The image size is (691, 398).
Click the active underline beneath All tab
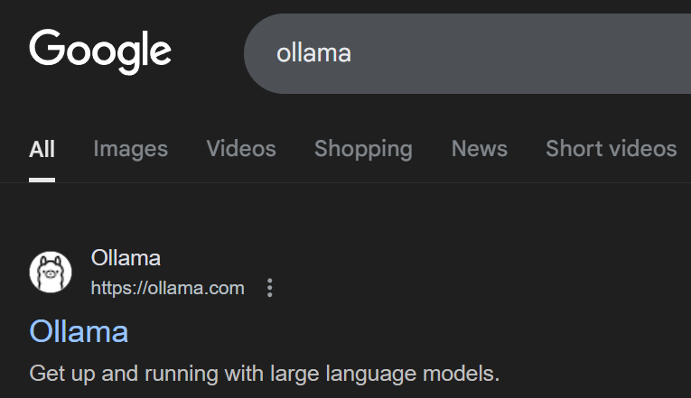tap(42, 180)
